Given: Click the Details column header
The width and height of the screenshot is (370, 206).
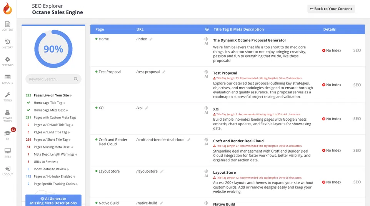Looking at the screenshot, I should click(329, 30).
